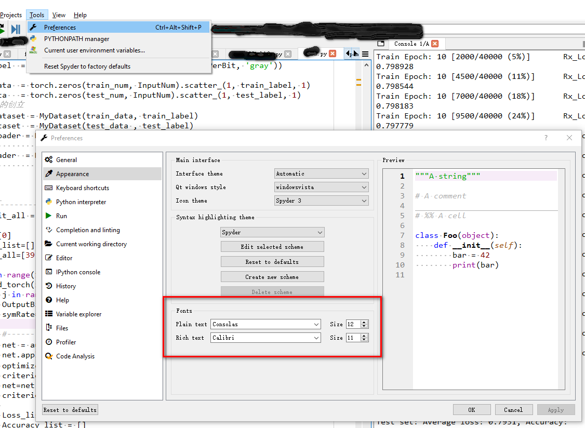Open Current working directory section
Screen dimensions: 585x428
click(x=102, y=244)
